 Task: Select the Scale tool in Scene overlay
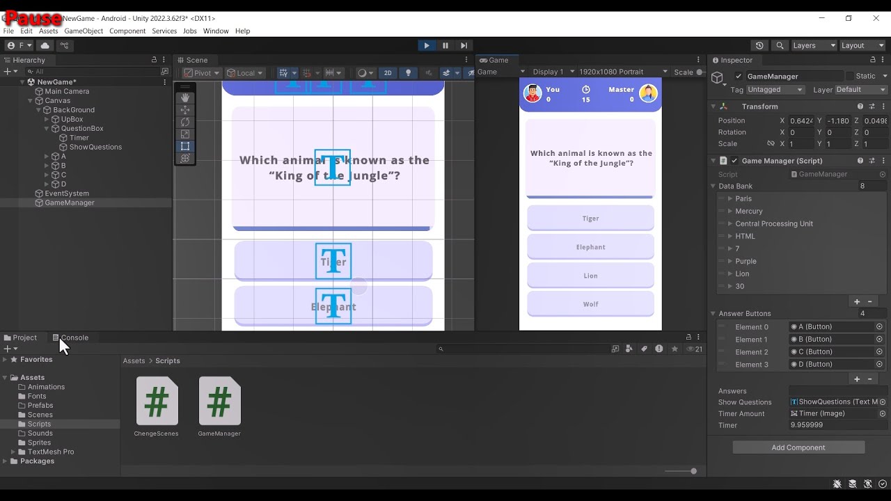185,134
